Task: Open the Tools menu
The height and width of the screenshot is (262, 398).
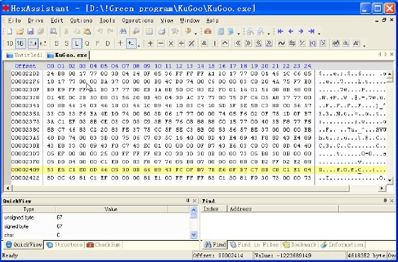Action: pos(107,21)
